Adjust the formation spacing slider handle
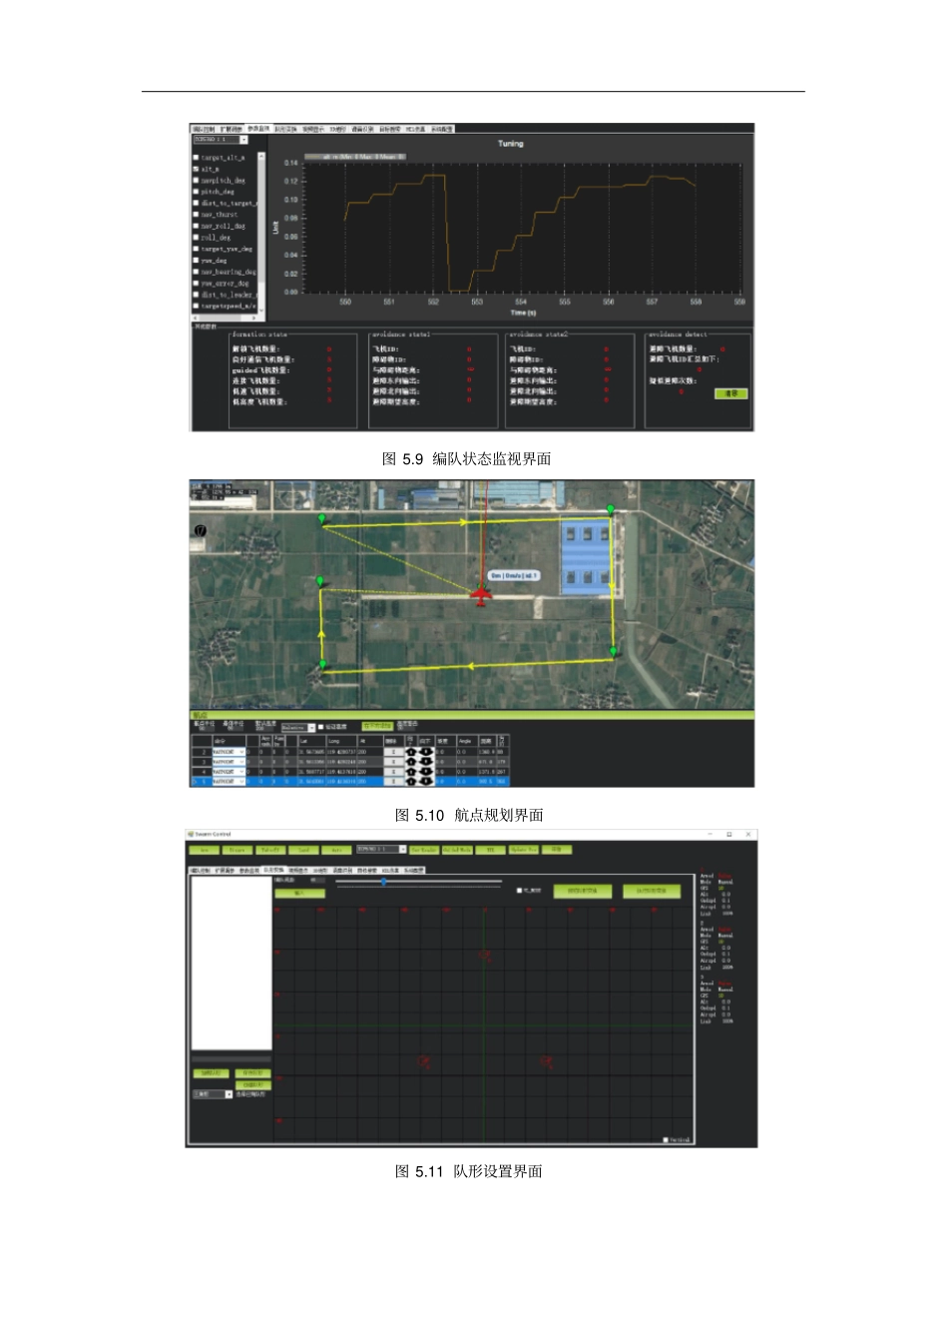The image size is (948, 1343). tap(383, 882)
